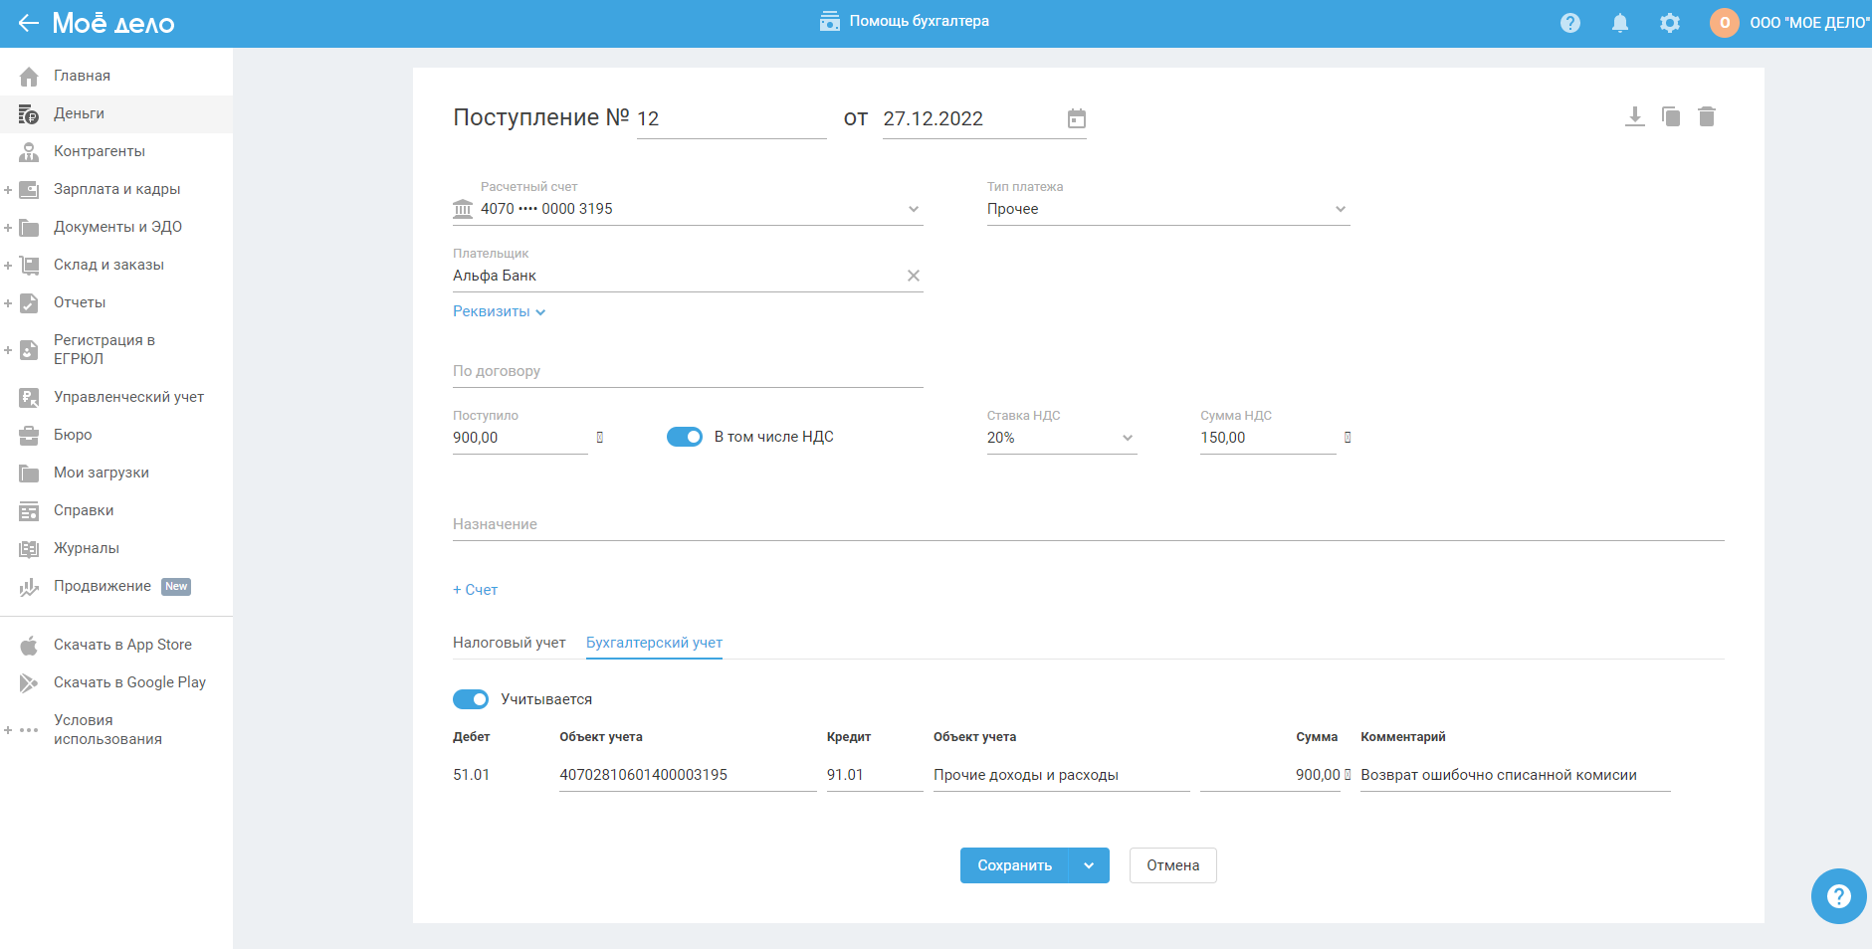The width and height of the screenshot is (1872, 949).
Task: Toggle the 'В том числе НДС' switch
Action: coord(685,437)
